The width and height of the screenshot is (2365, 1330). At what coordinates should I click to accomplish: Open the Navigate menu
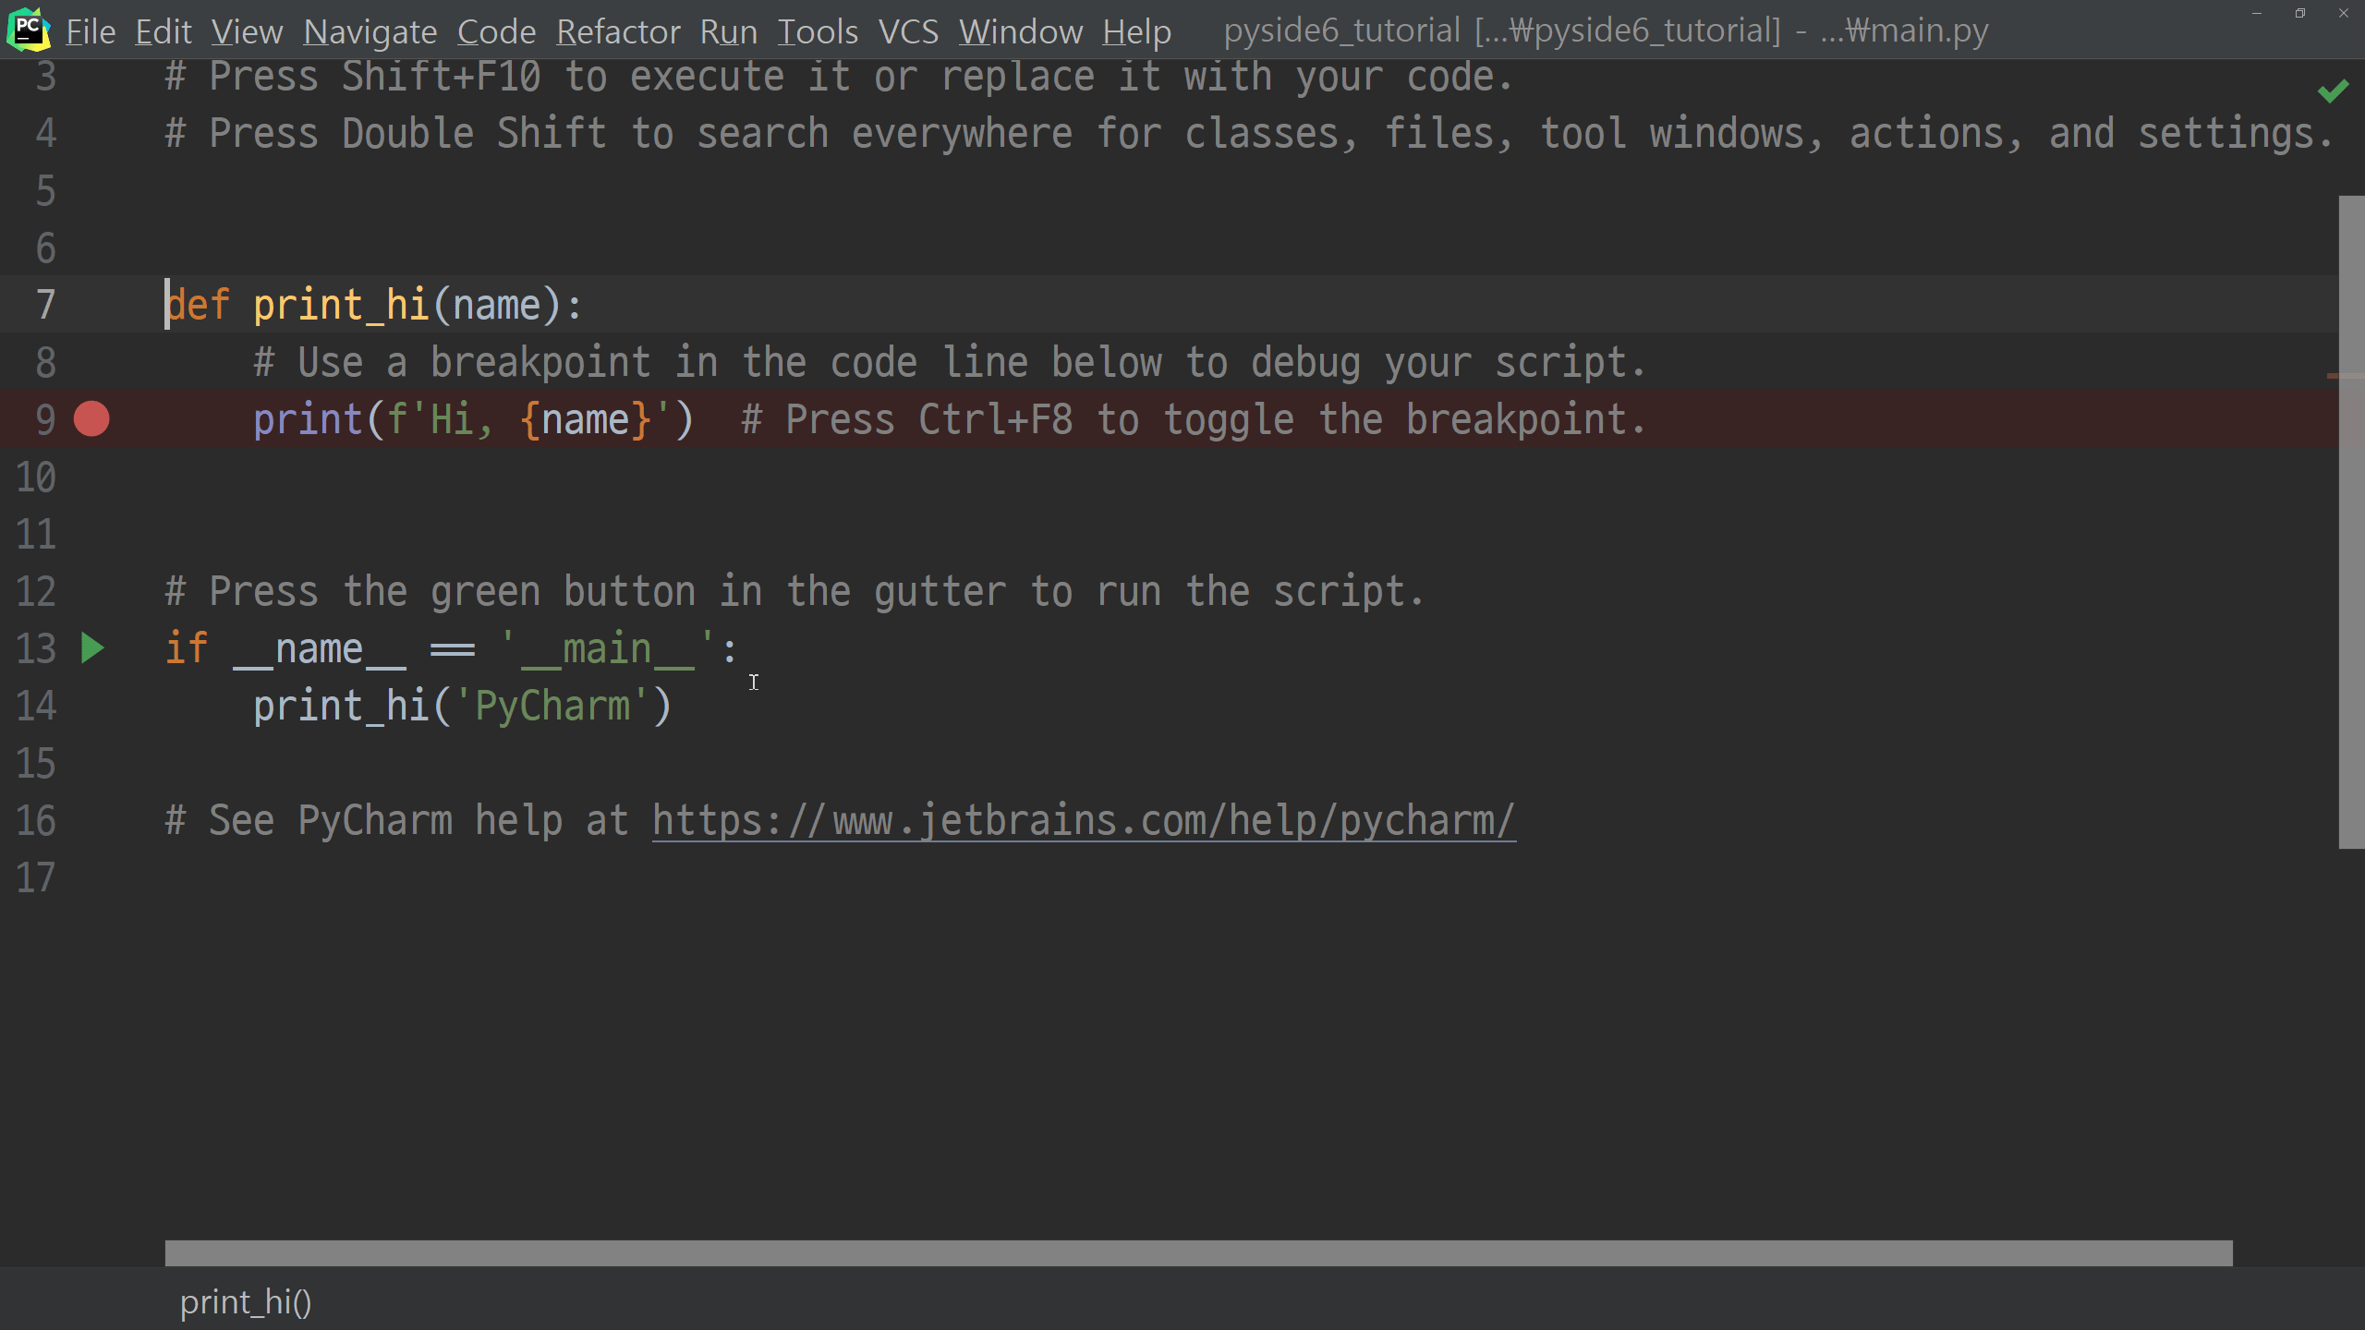click(x=370, y=32)
